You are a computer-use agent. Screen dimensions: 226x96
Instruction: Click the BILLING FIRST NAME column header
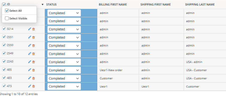tap(113, 4)
